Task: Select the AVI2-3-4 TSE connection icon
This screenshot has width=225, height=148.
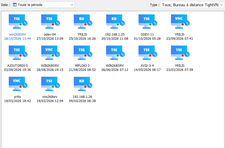Action: coord(148,53)
